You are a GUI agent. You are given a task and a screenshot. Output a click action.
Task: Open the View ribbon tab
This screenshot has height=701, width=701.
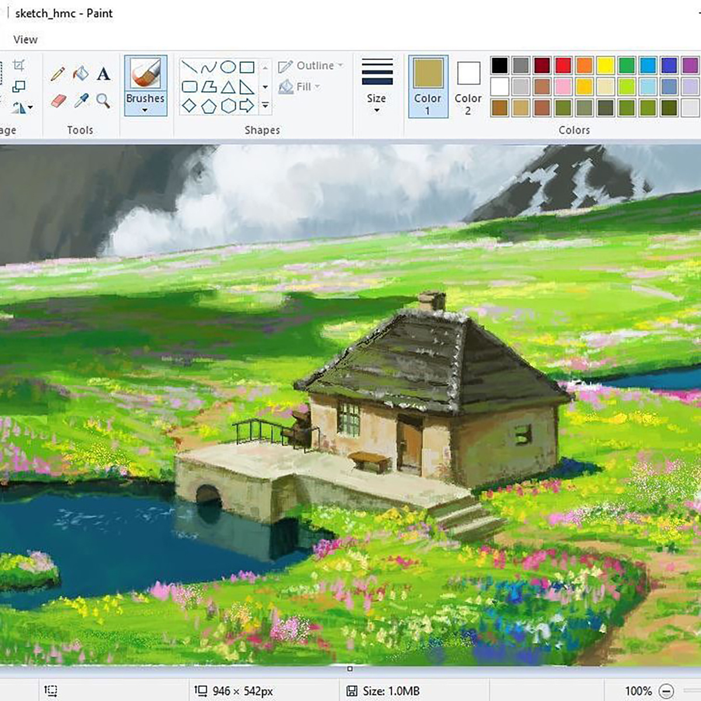25,39
